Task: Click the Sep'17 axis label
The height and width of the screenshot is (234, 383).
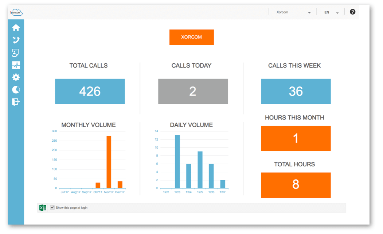Action: pos(87,192)
